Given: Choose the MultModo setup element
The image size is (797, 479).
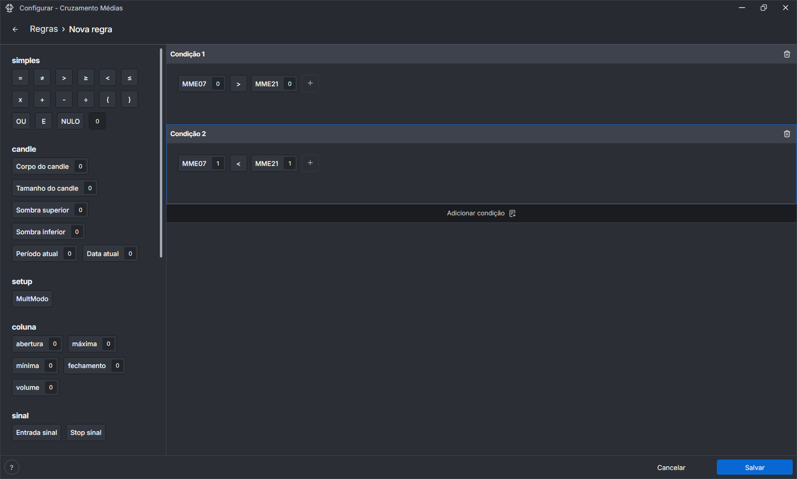Looking at the screenshot, I should (32, 299).
